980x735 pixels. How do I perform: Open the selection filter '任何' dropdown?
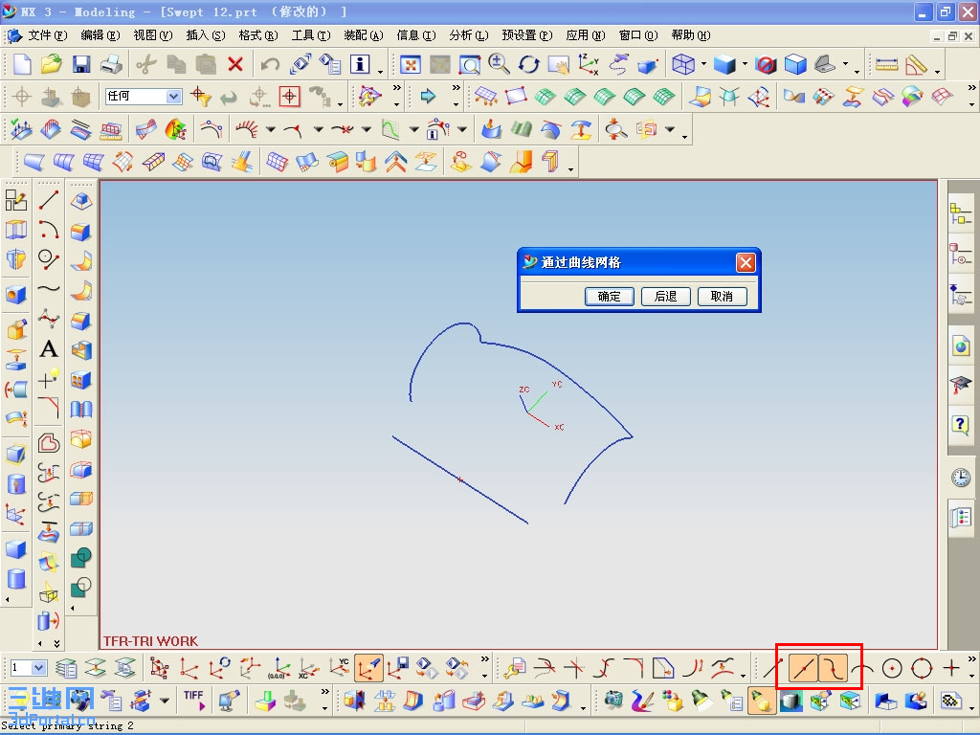pyautogui.click(x=174, y=97)
